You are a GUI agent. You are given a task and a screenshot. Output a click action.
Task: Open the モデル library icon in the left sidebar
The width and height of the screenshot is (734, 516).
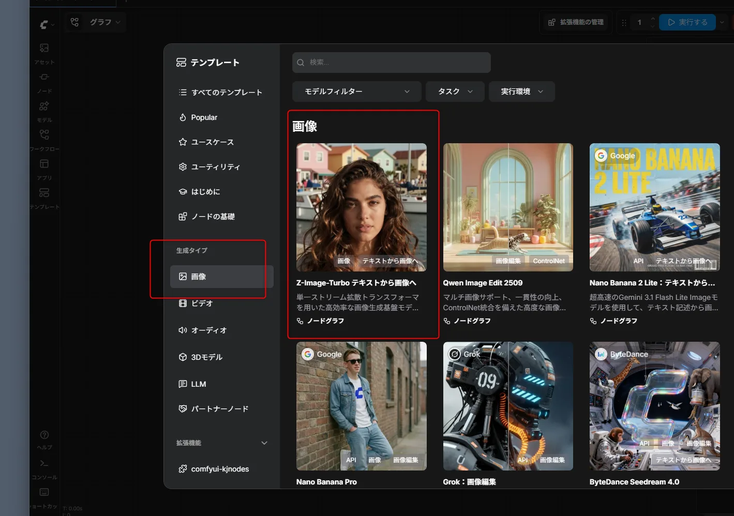point(44,106)
